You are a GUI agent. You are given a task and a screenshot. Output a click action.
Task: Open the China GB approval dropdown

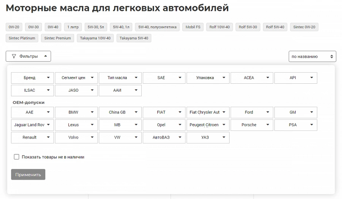(120, 112)
